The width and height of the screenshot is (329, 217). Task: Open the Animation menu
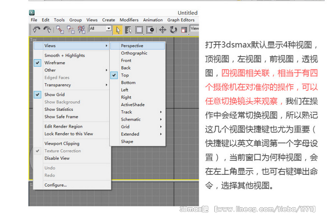point(153,20)
